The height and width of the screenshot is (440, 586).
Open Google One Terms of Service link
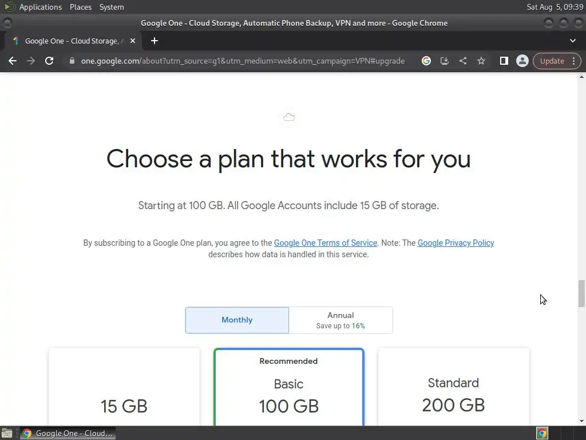326,243
